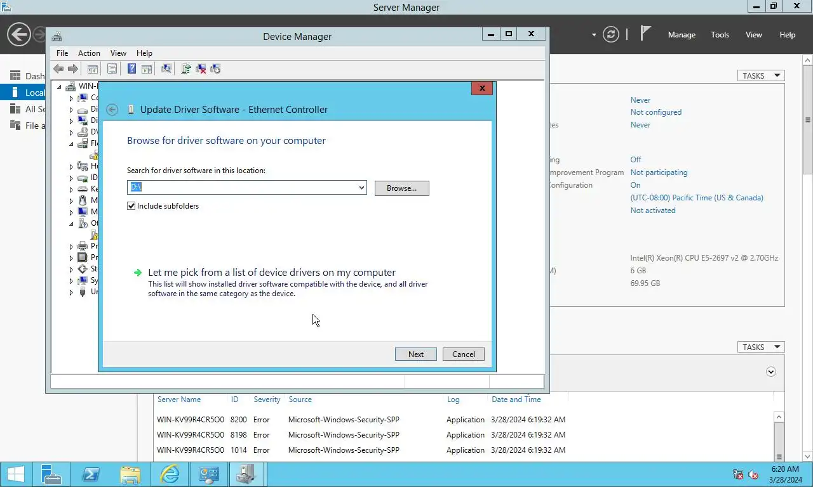This screenshot has height=487, width=813.
Task: Click the Not configured link
Action: coord(655,112)
